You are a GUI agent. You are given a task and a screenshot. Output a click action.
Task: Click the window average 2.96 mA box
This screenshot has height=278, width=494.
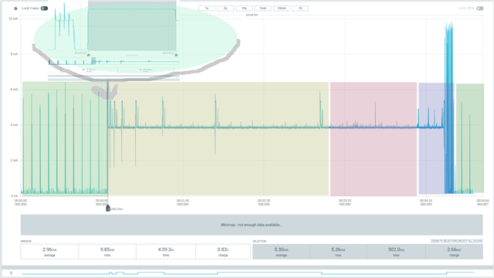pyautogui.click(x=49, y=252)
